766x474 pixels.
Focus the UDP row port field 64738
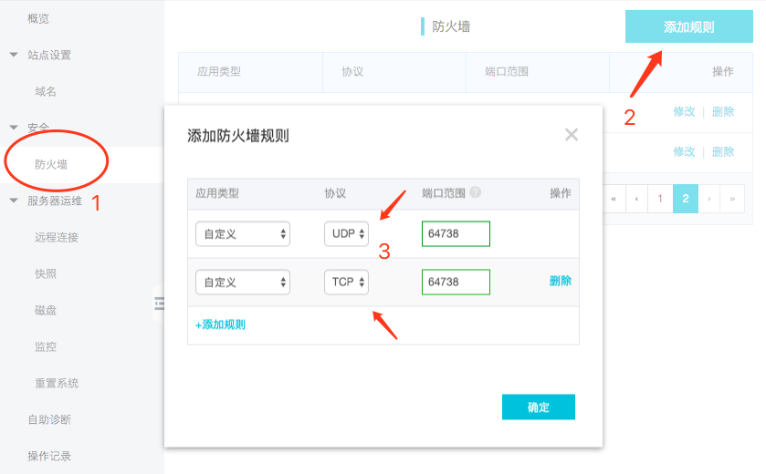[456, 233]
